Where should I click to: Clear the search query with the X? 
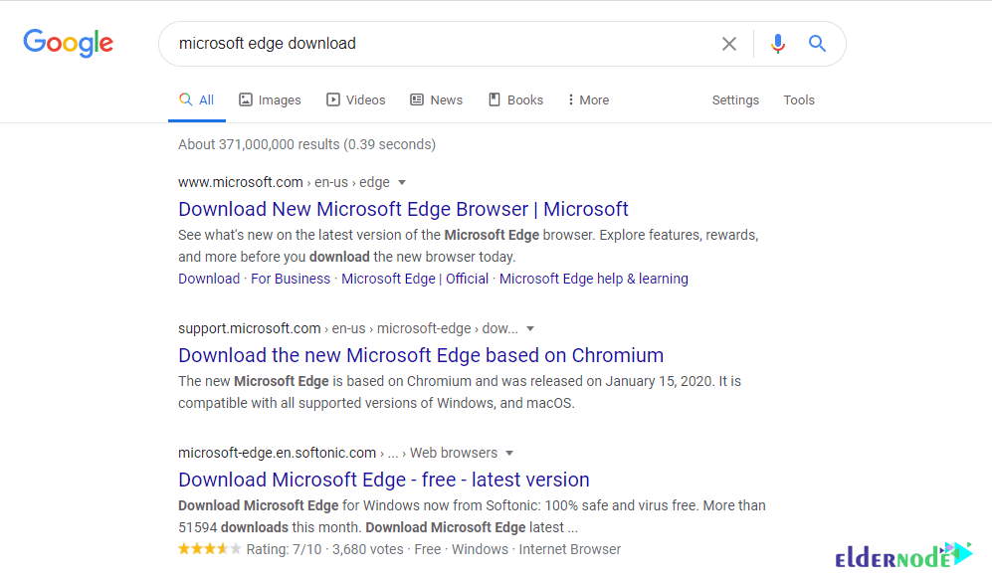coord(729,43)
